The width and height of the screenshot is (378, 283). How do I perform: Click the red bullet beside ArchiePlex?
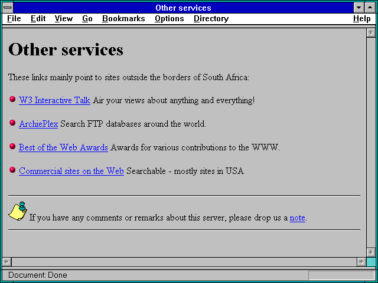(12, 123)
